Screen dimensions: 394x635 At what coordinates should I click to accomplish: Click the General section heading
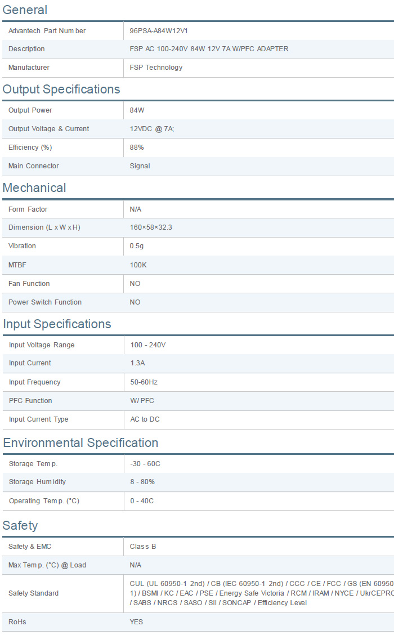coord(25,10)
